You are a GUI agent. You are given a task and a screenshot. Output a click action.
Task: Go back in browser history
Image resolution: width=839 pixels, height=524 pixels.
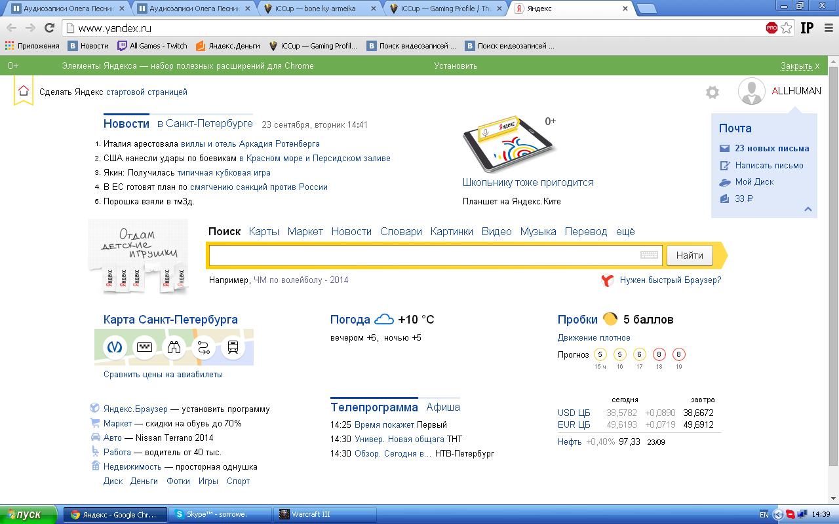coord(11,28)
